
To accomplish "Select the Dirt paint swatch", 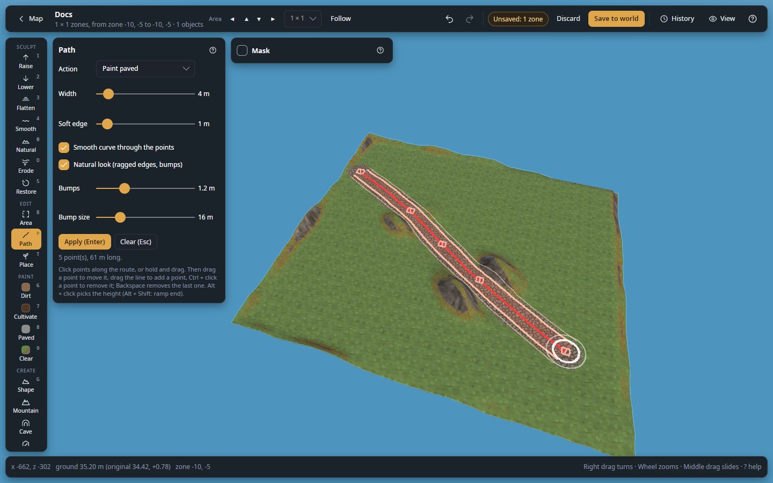I will coord(26,291).
